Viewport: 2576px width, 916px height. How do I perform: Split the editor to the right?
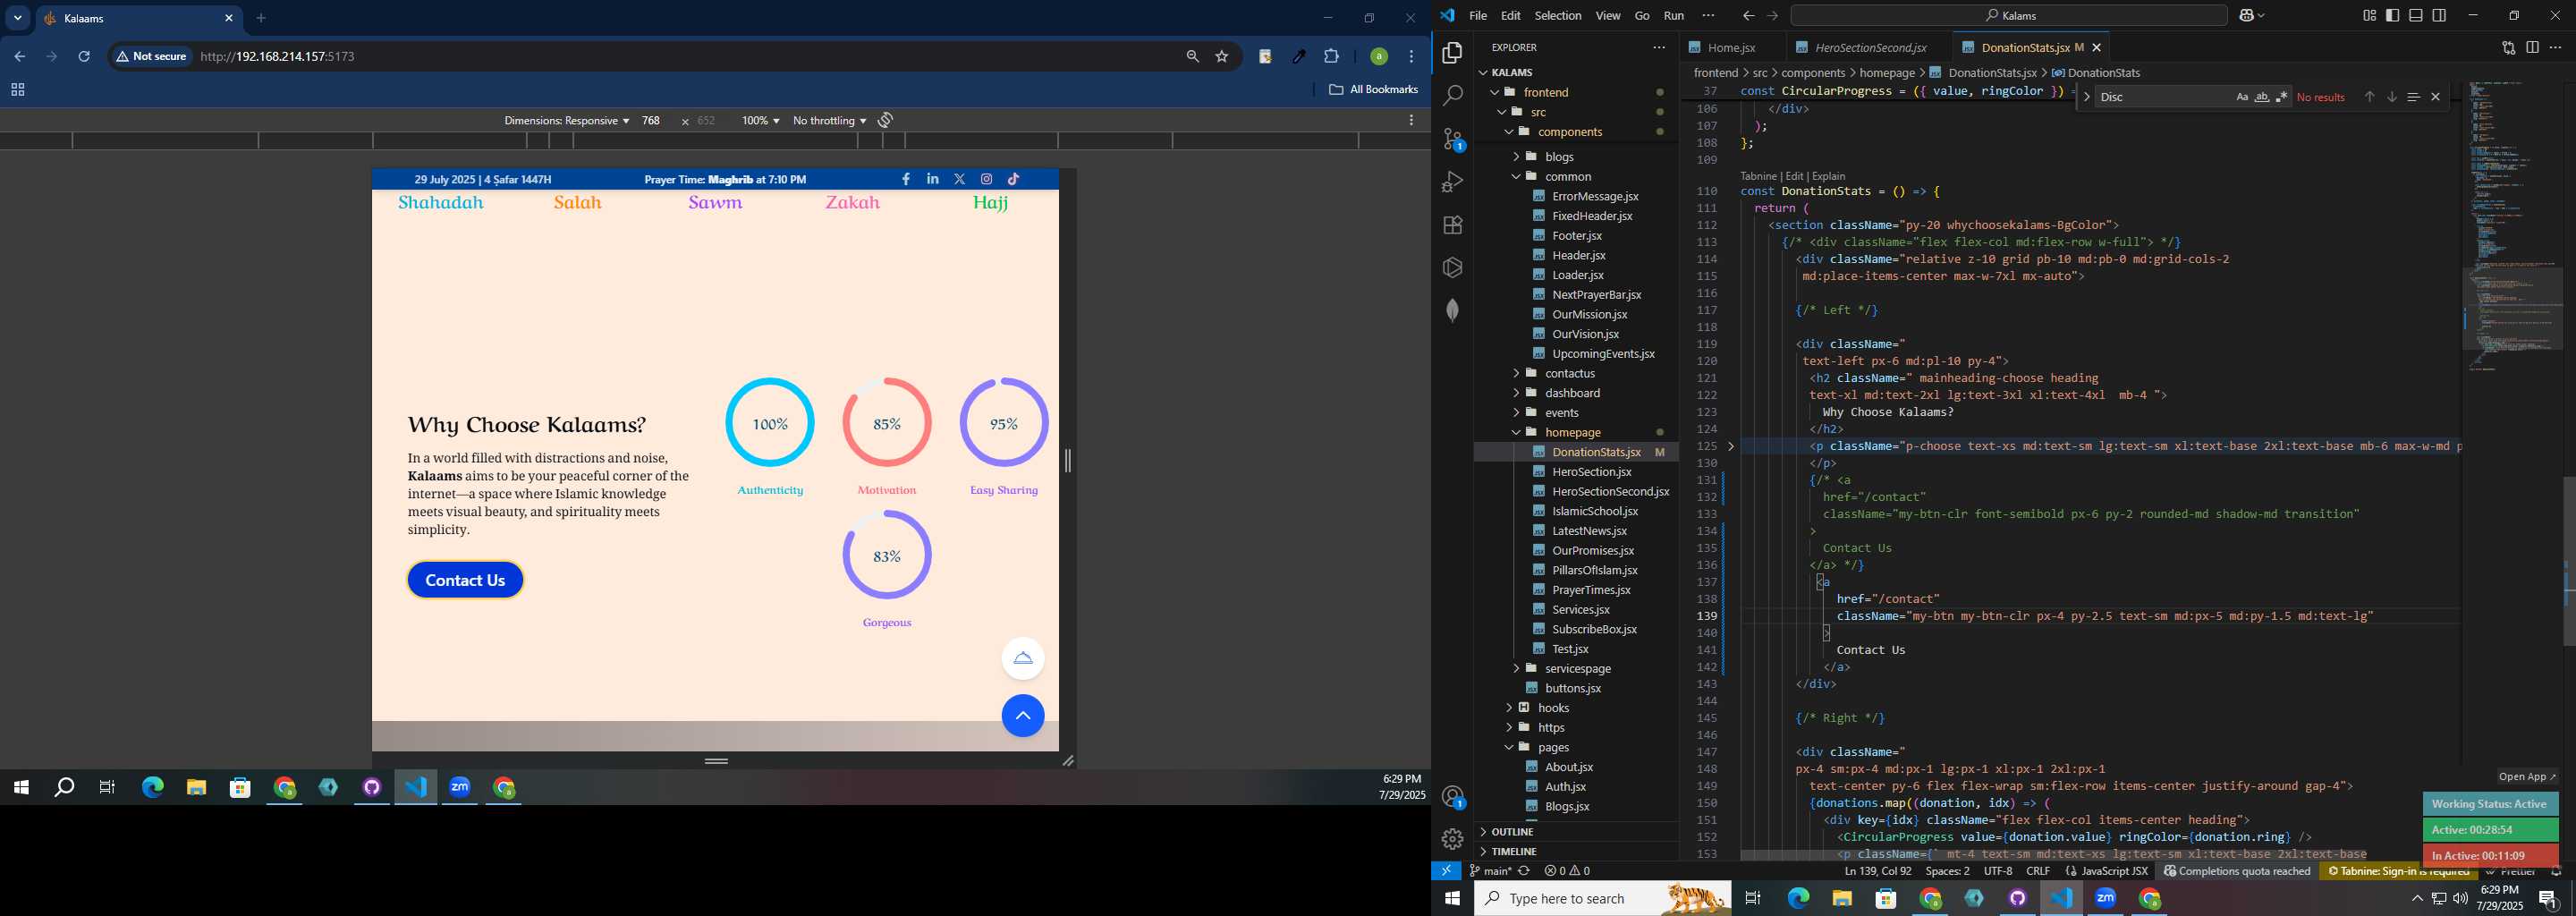click(2532, 47)
